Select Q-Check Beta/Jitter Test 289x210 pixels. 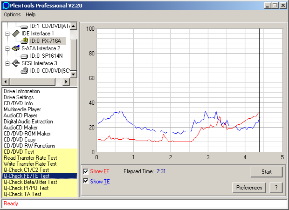[x=40, y=182]
